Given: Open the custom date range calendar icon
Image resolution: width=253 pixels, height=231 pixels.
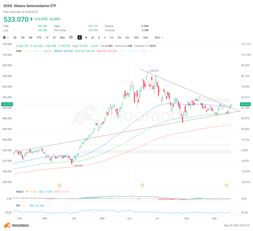Looking at the screenshot, I should 71,38.
